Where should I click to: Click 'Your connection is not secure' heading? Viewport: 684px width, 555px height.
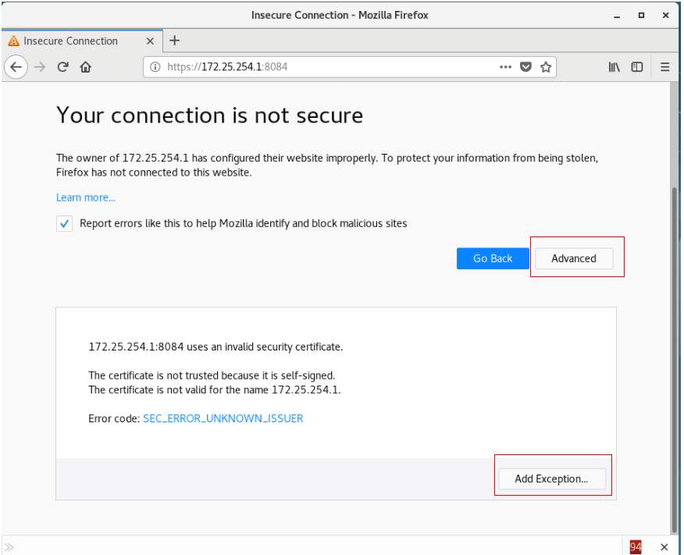pyautogui.click(x=209, y=116)
